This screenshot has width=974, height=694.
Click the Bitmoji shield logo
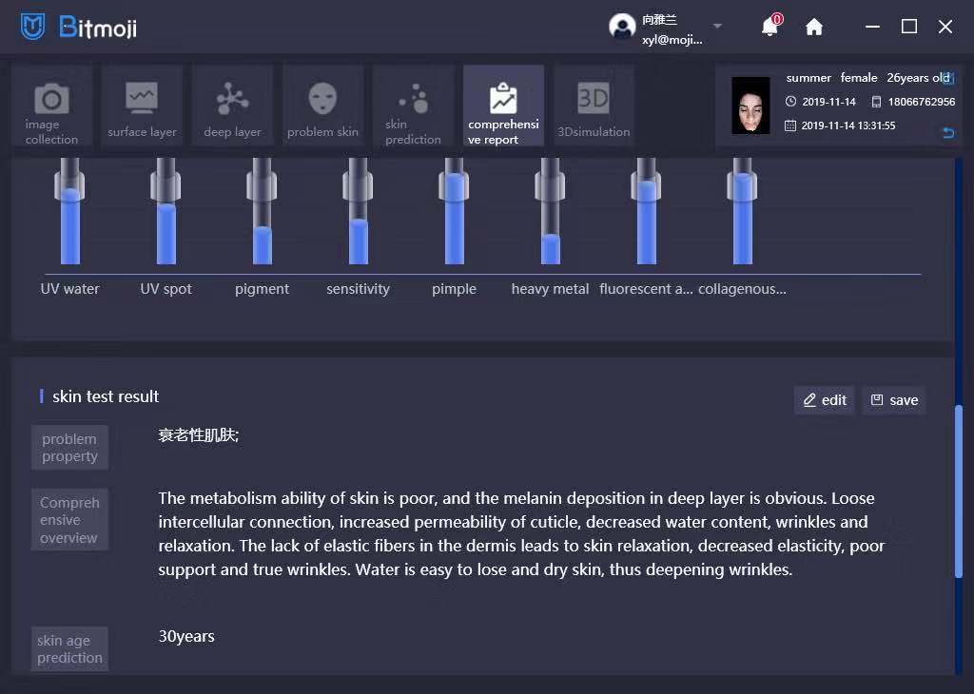[x=33, y=27]
